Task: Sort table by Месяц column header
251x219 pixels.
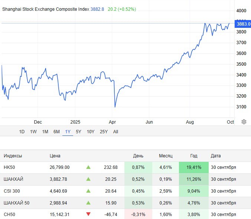Action: [x=166, y=156]
